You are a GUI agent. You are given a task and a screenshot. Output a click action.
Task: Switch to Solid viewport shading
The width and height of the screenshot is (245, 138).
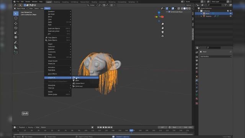(185, 8)
